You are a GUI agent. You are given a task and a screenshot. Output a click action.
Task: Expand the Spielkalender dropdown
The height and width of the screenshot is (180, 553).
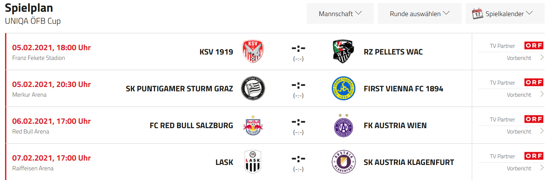click(x=505, y=14)
